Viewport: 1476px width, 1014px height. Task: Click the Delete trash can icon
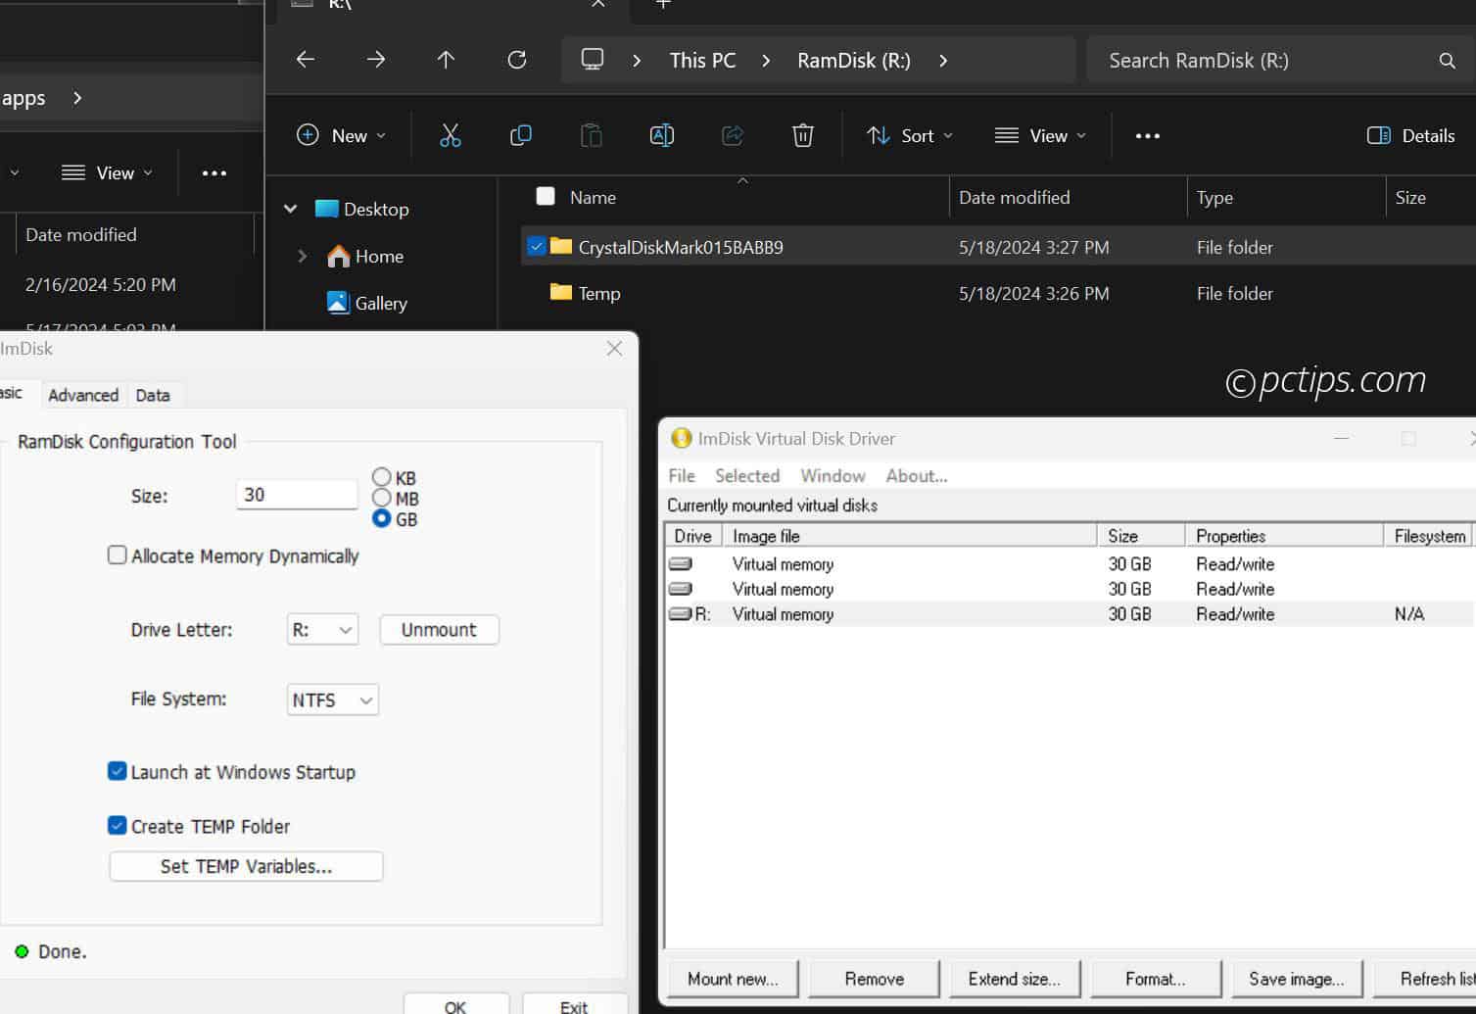802,136
